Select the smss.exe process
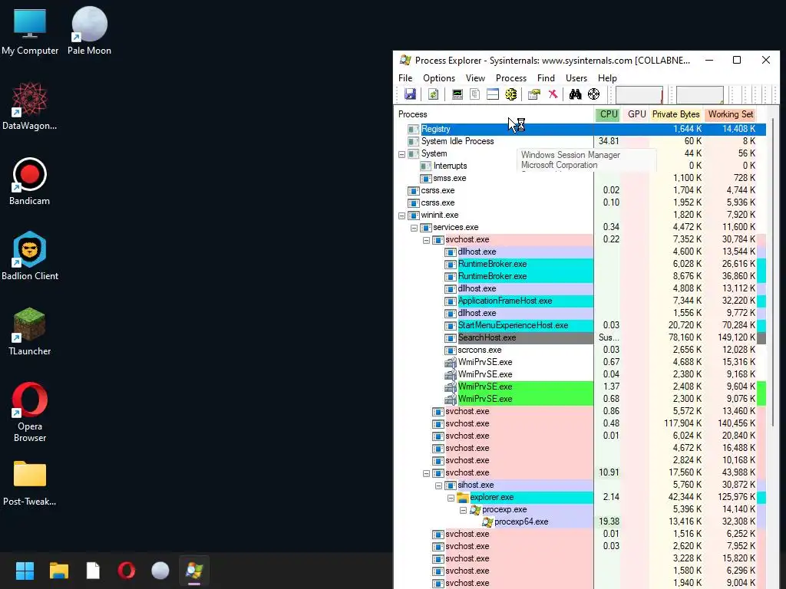Screen dimensions: 786x589 (580, 178)
